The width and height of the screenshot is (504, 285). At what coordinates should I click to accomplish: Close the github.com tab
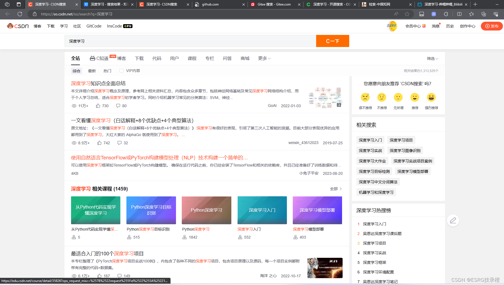coord(243,4)
